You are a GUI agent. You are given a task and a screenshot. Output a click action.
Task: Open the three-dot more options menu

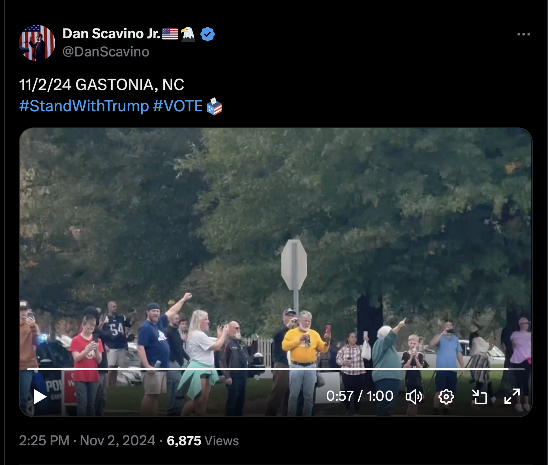coord(524,34)
